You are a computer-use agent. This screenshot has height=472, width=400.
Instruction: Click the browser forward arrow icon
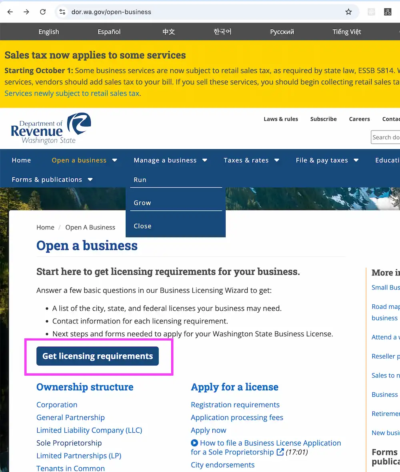26,12
